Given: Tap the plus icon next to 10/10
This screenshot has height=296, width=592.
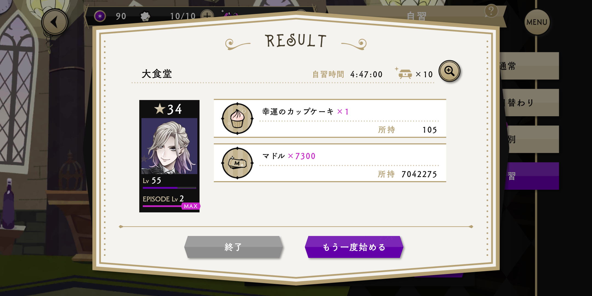Looking at the screenshot, I should [207, 15].
